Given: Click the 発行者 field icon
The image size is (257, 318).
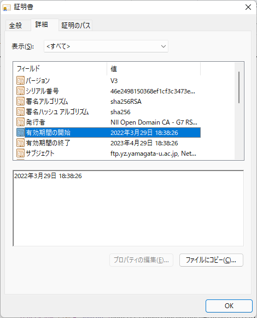Looking at the screenshot, I should coord(20,122).
